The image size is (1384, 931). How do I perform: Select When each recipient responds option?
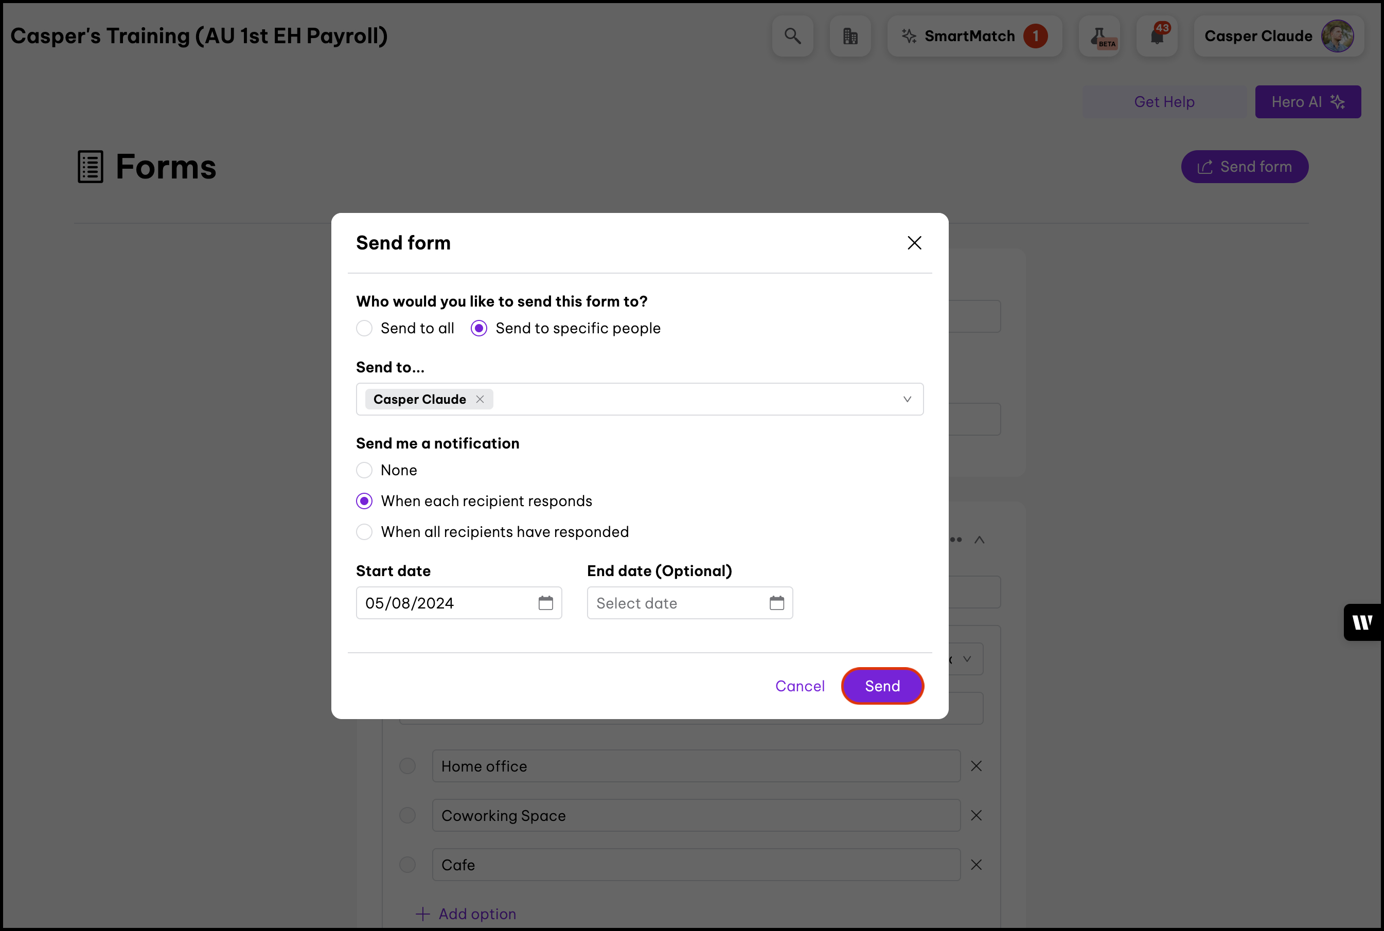[x=365, y=501]
